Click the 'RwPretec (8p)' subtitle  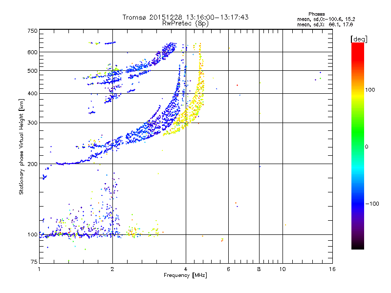tap(185, 23)
